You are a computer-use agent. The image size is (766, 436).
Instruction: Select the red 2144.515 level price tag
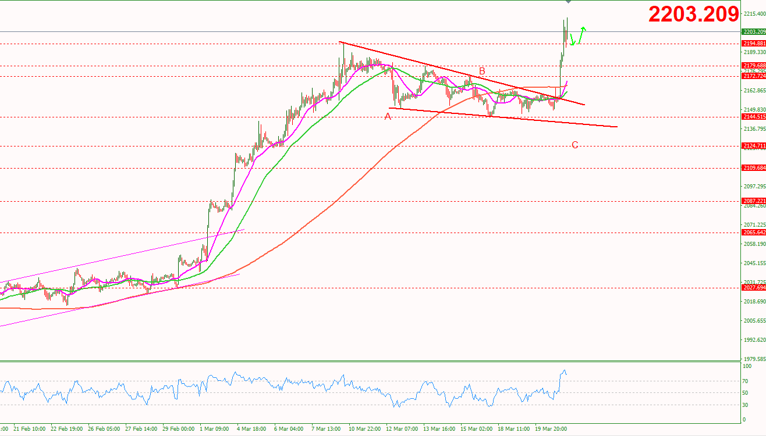754,117
